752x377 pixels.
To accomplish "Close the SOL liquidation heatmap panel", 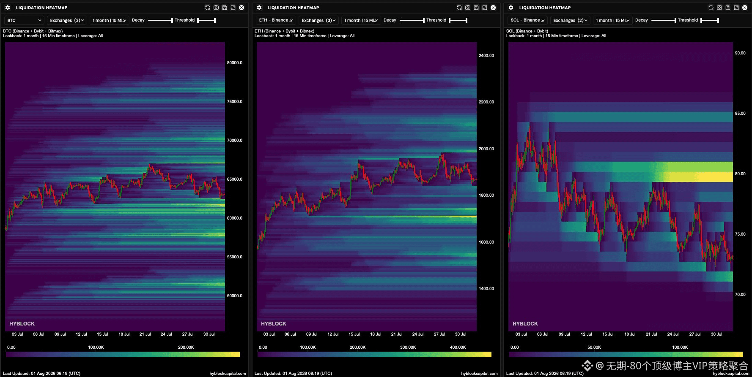I will (745, 8).
